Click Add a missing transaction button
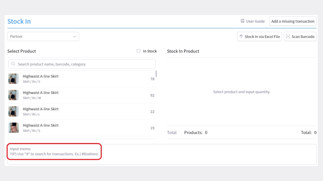 293,21
